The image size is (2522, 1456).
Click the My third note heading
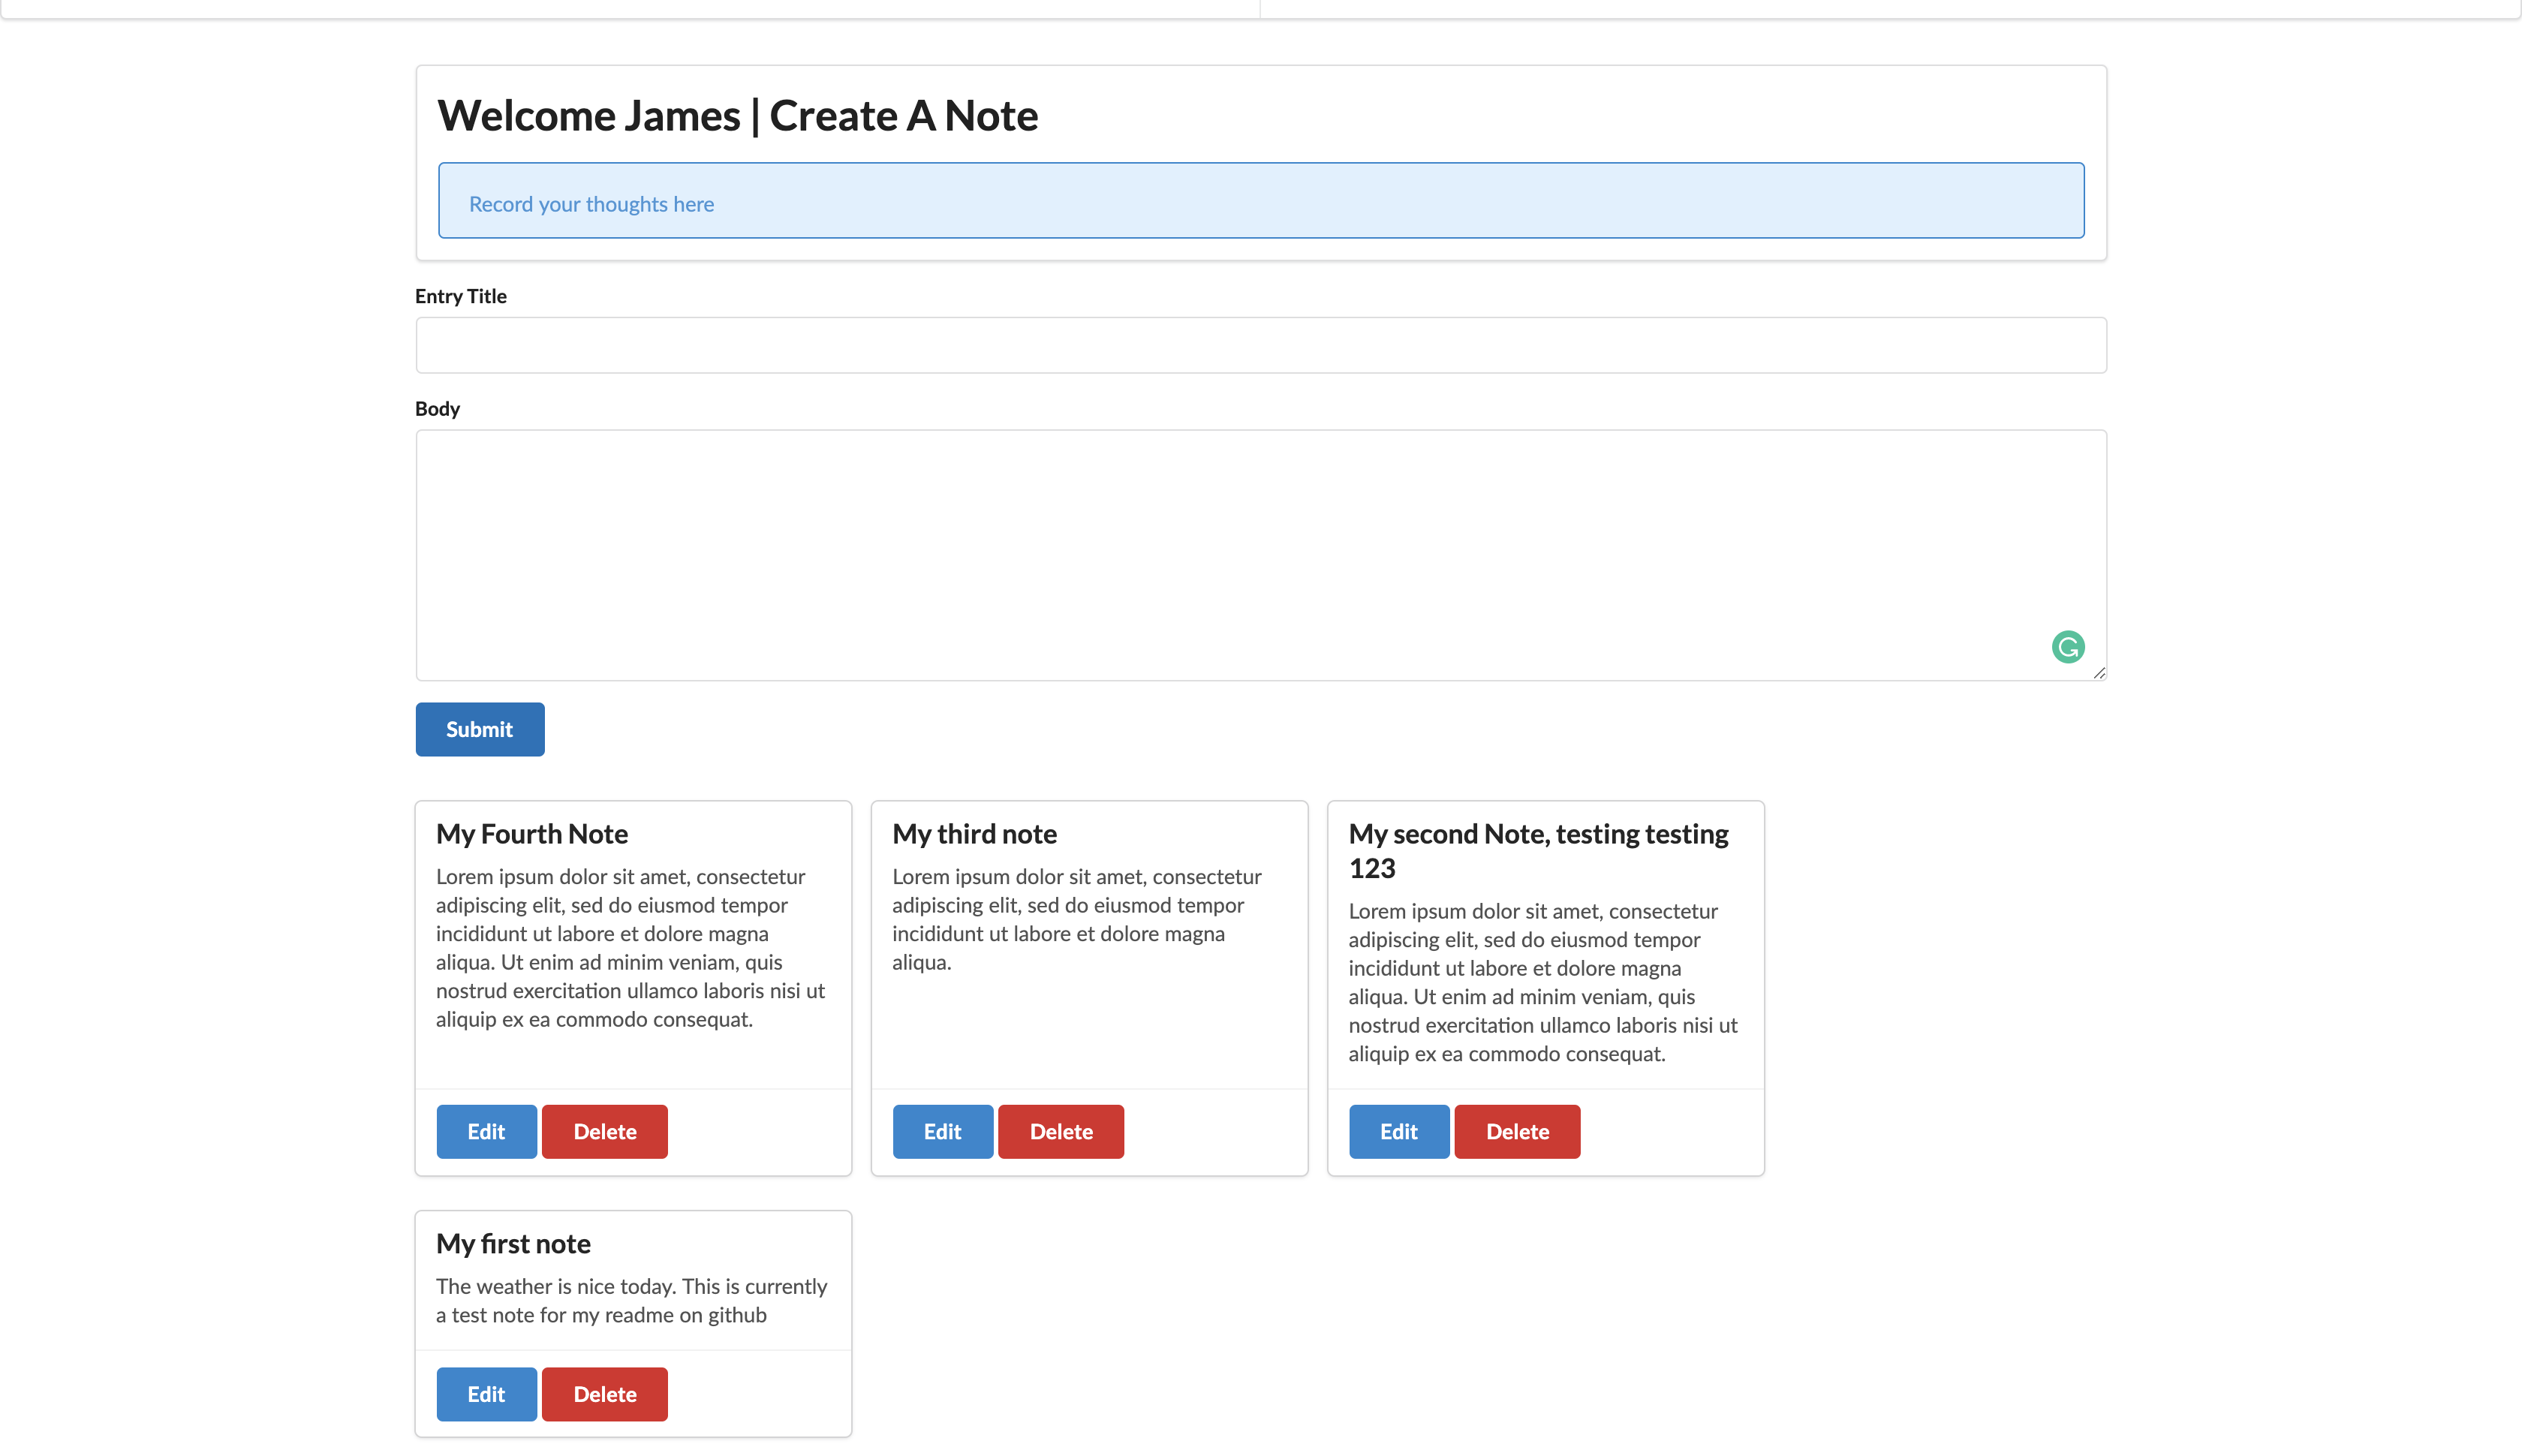pos(974,834)
